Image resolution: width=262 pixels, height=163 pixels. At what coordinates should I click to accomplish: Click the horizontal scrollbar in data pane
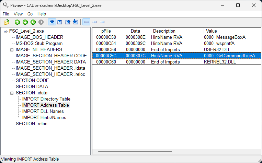[135, 151]
